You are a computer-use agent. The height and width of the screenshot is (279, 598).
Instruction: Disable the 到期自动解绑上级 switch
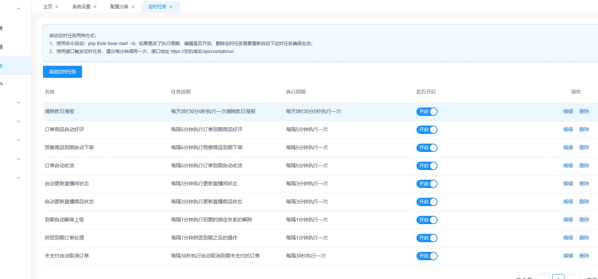click(427, 220)
